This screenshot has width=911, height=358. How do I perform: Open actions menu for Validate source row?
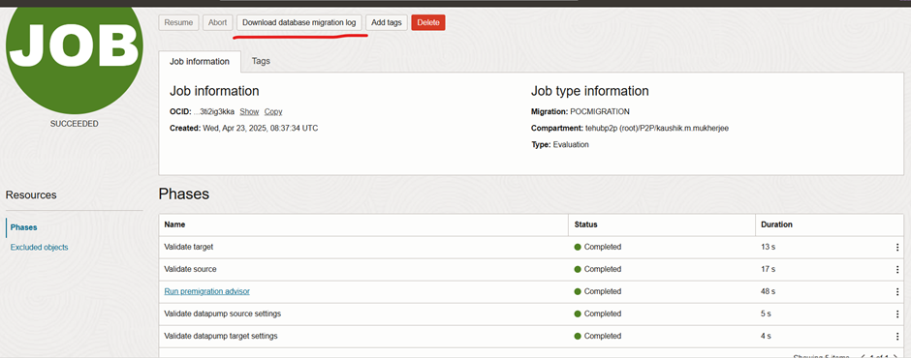coord(897,269)
